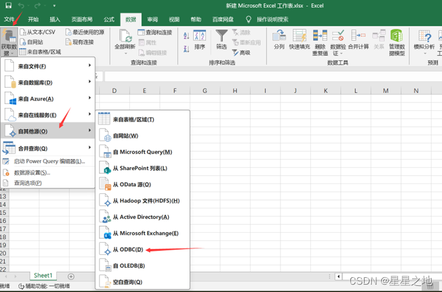442x292 pixels.
Task: Open 最近使用的源
Action: tap(85, 32)
